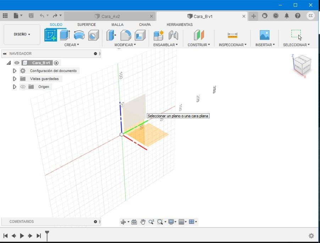
Task: Open the DISEÑO workspace dropdown
Action: (x=22, y=34)
